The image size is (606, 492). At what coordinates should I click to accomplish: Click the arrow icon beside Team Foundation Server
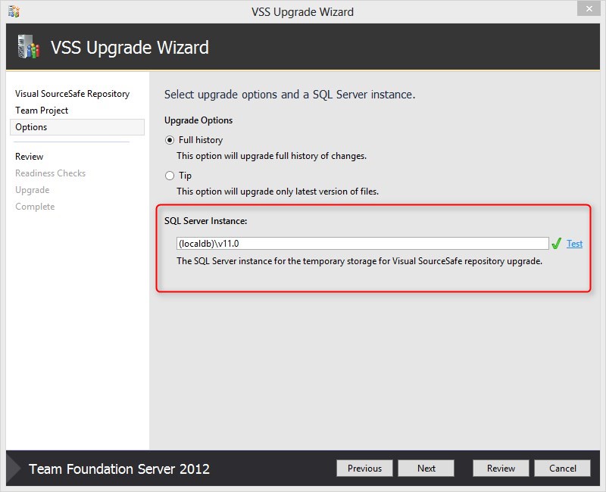[x=14, y=468]
